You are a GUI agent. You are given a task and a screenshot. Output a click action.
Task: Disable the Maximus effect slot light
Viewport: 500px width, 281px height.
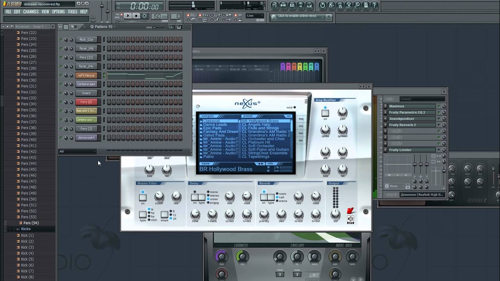(x=439, y=106)
